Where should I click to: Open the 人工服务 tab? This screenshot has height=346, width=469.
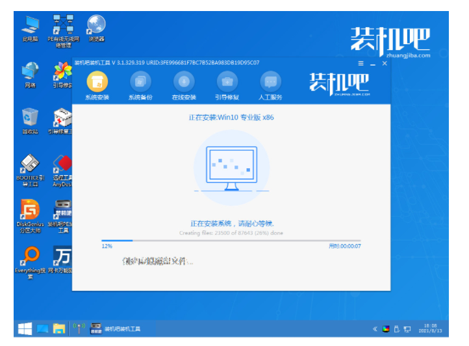click(x=270, y=86)
